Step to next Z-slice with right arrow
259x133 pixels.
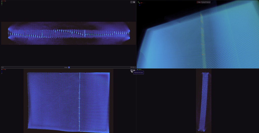pos(132,67)
